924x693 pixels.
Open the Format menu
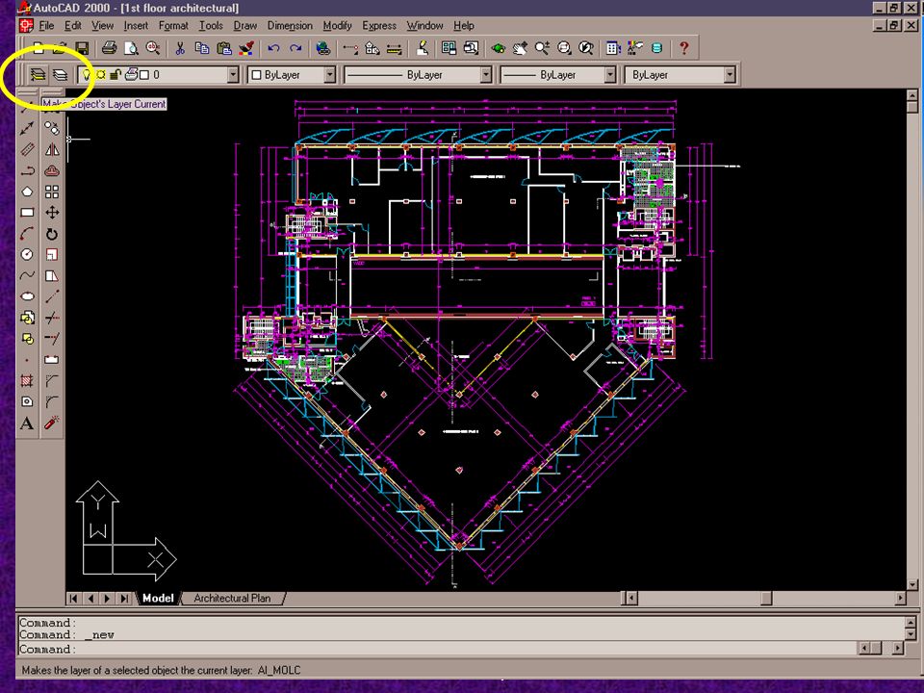pos(173,26)
